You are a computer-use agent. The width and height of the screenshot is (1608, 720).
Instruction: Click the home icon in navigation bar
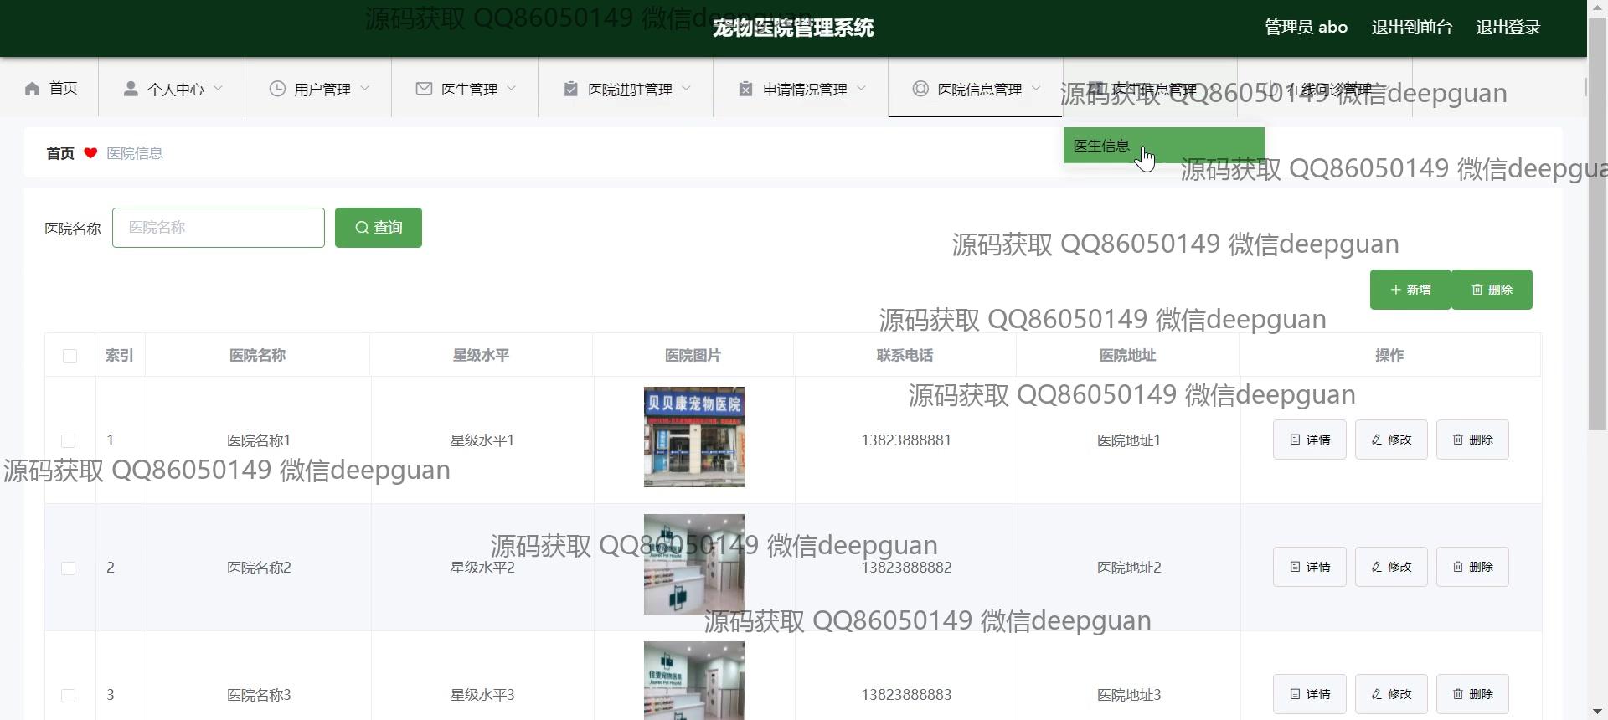pos(33,89)
